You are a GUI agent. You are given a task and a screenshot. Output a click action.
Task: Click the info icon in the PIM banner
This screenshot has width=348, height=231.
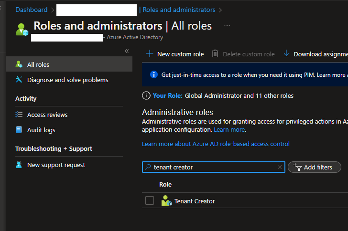tap(153, 75)
